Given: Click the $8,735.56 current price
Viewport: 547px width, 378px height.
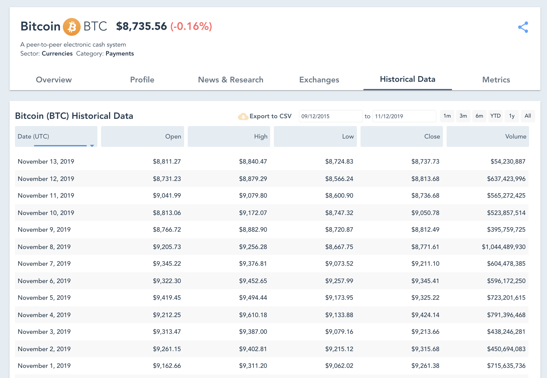Looking at the screenshot, I should (x=141, y=26).
